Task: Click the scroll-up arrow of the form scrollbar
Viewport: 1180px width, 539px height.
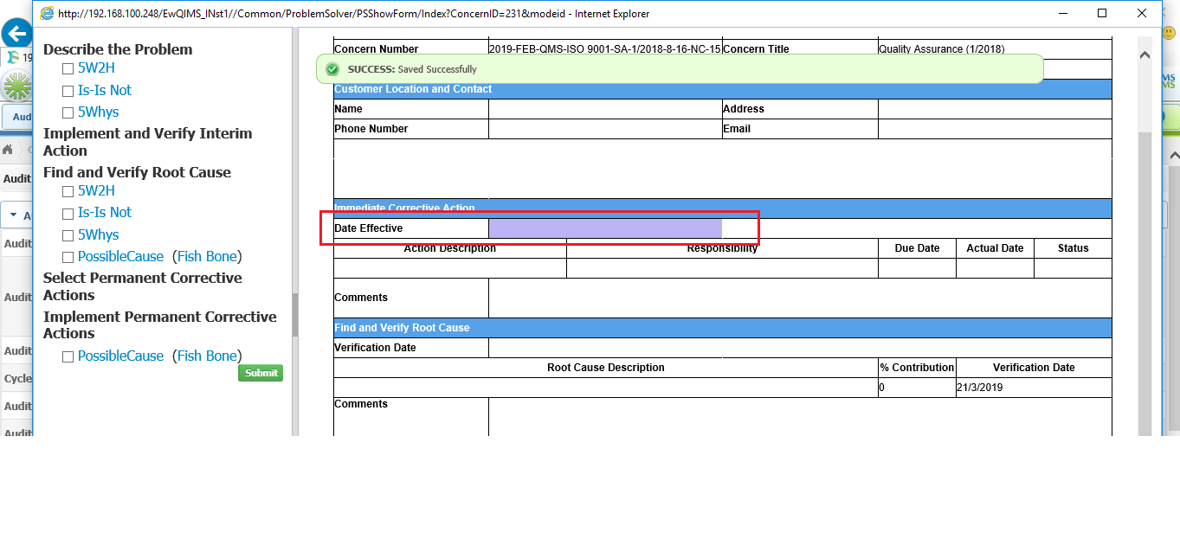Action: tap(1145, 55)
